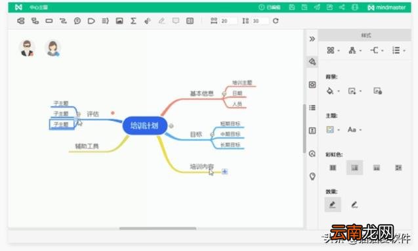
Task: Open the outline list sidebar panel
Action: [x=312, y=108]
